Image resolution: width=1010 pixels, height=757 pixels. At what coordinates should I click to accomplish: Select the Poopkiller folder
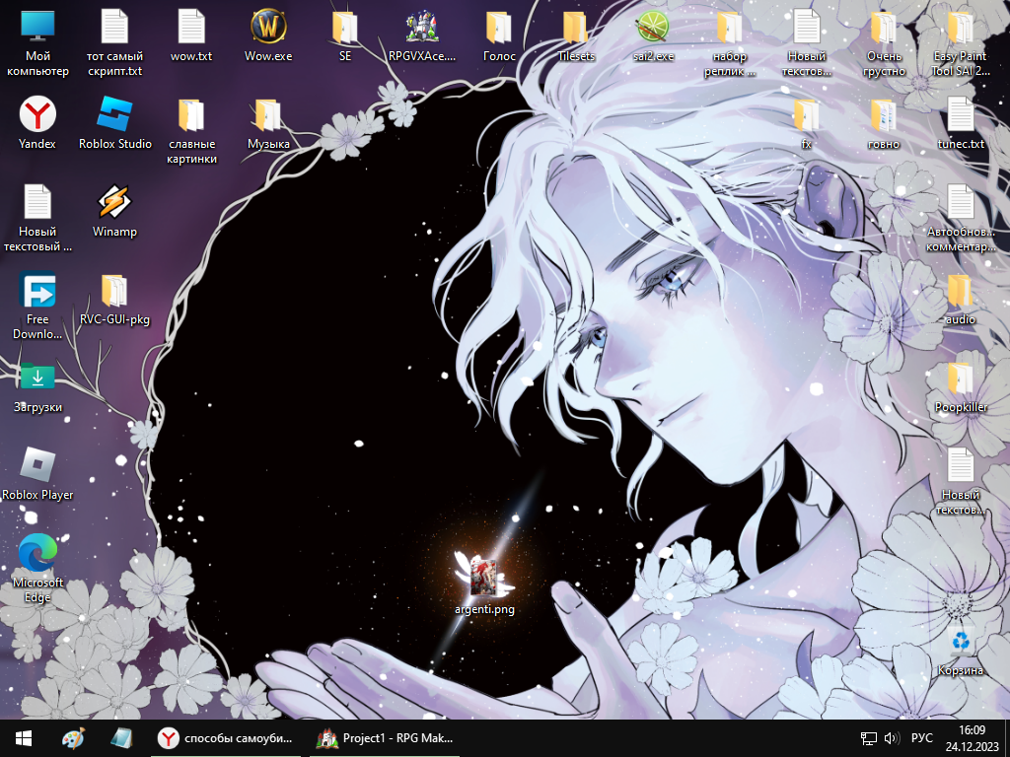click(x=961, y=386)
